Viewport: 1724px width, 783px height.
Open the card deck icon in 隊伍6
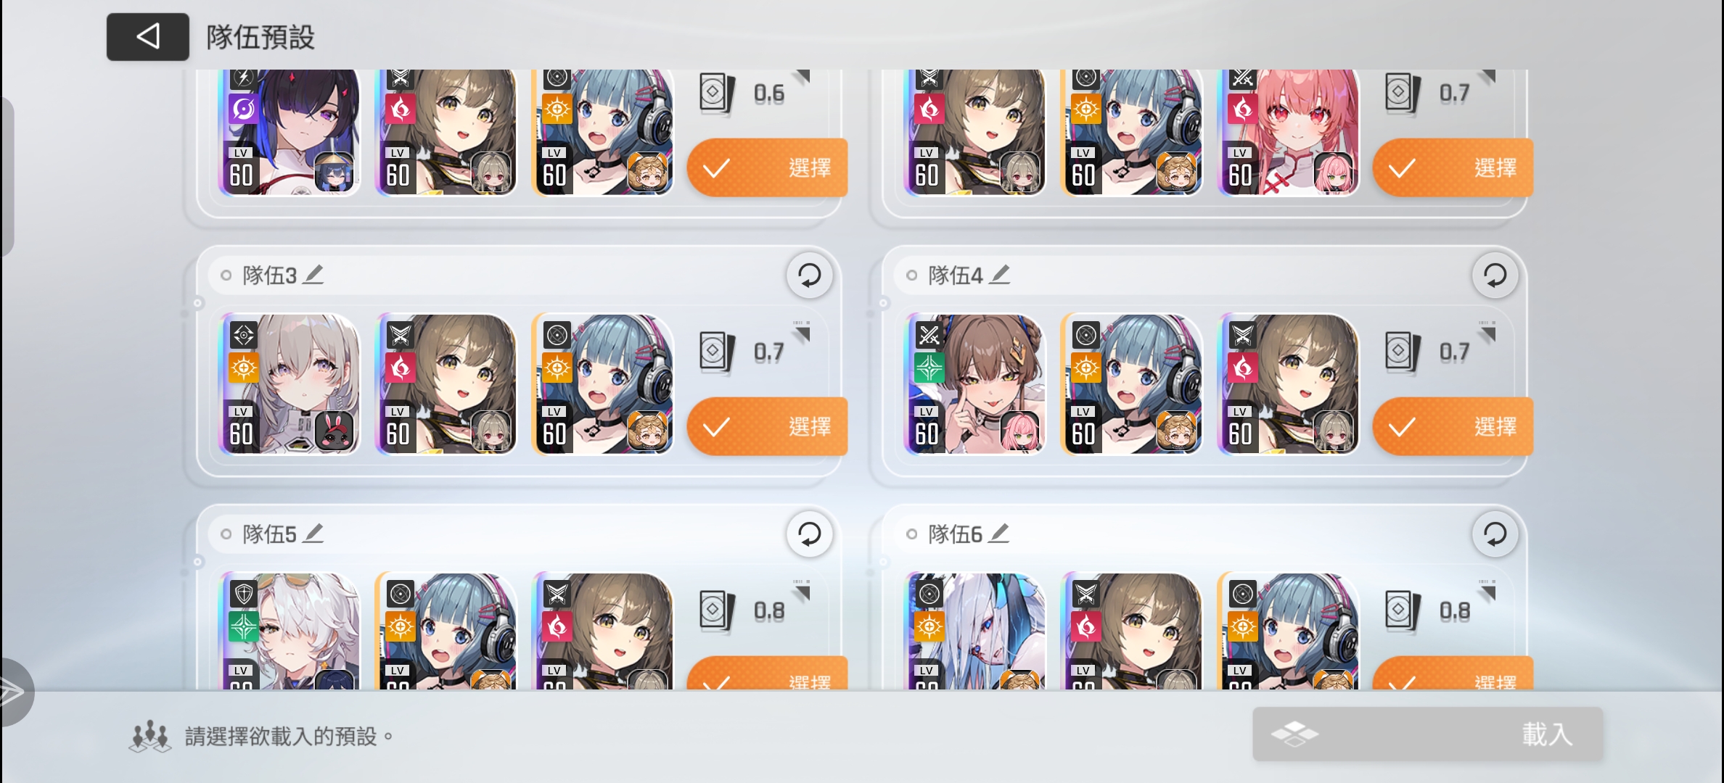tap(1403, 611)
